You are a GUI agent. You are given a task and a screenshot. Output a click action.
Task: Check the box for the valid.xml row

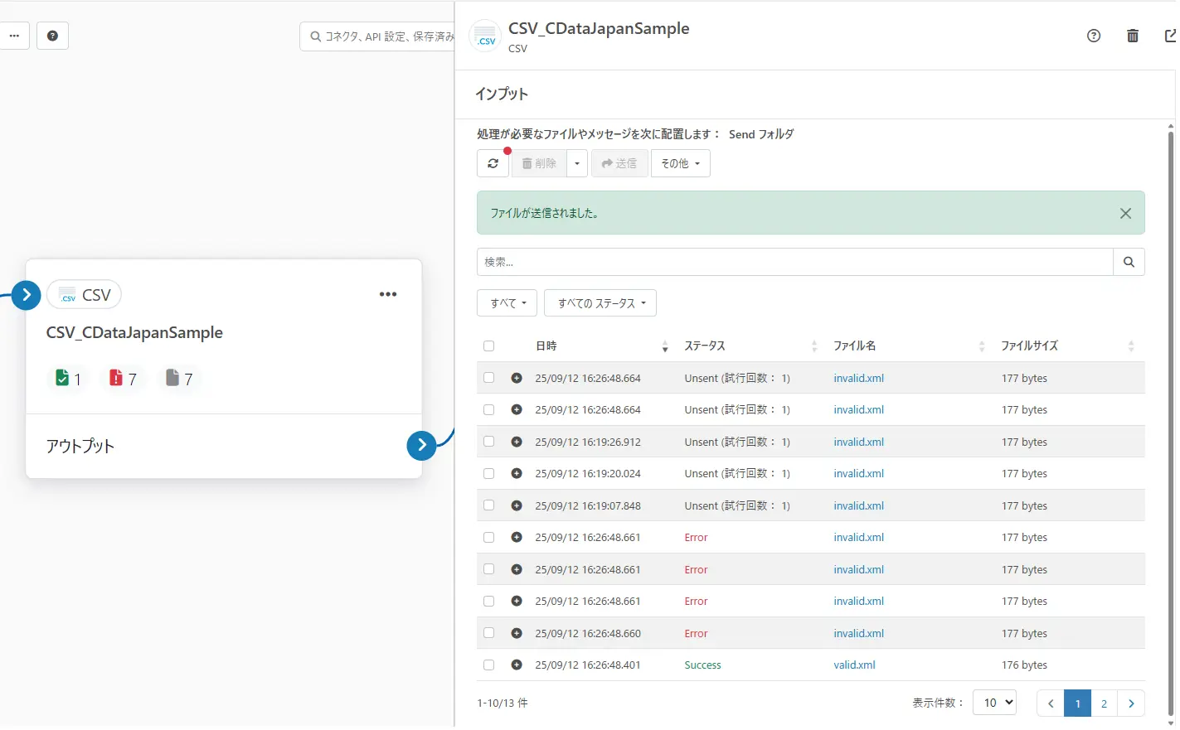click(x=488, y=665)
